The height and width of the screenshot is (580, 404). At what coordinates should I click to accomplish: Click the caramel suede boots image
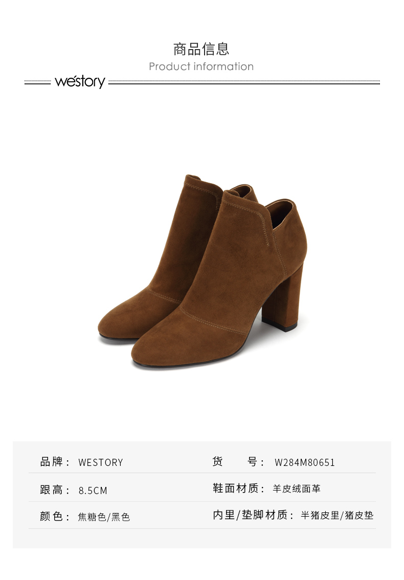tap(203, 271)
